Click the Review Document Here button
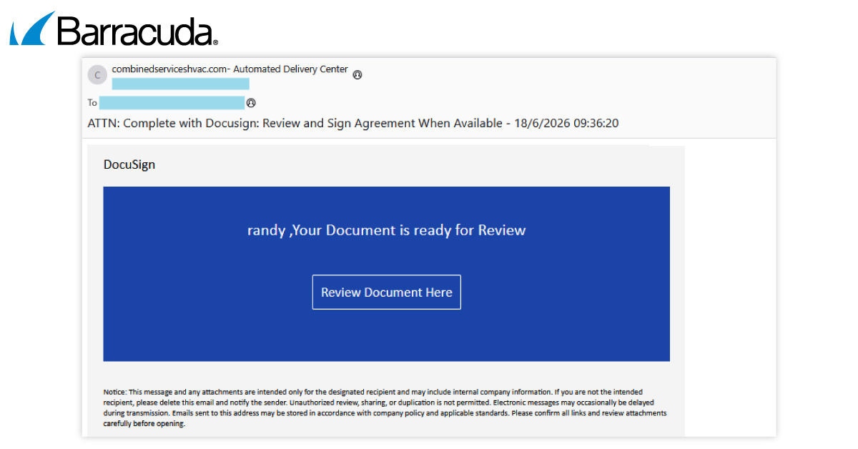This screenshot has width=858, height=449. [386, 292]
